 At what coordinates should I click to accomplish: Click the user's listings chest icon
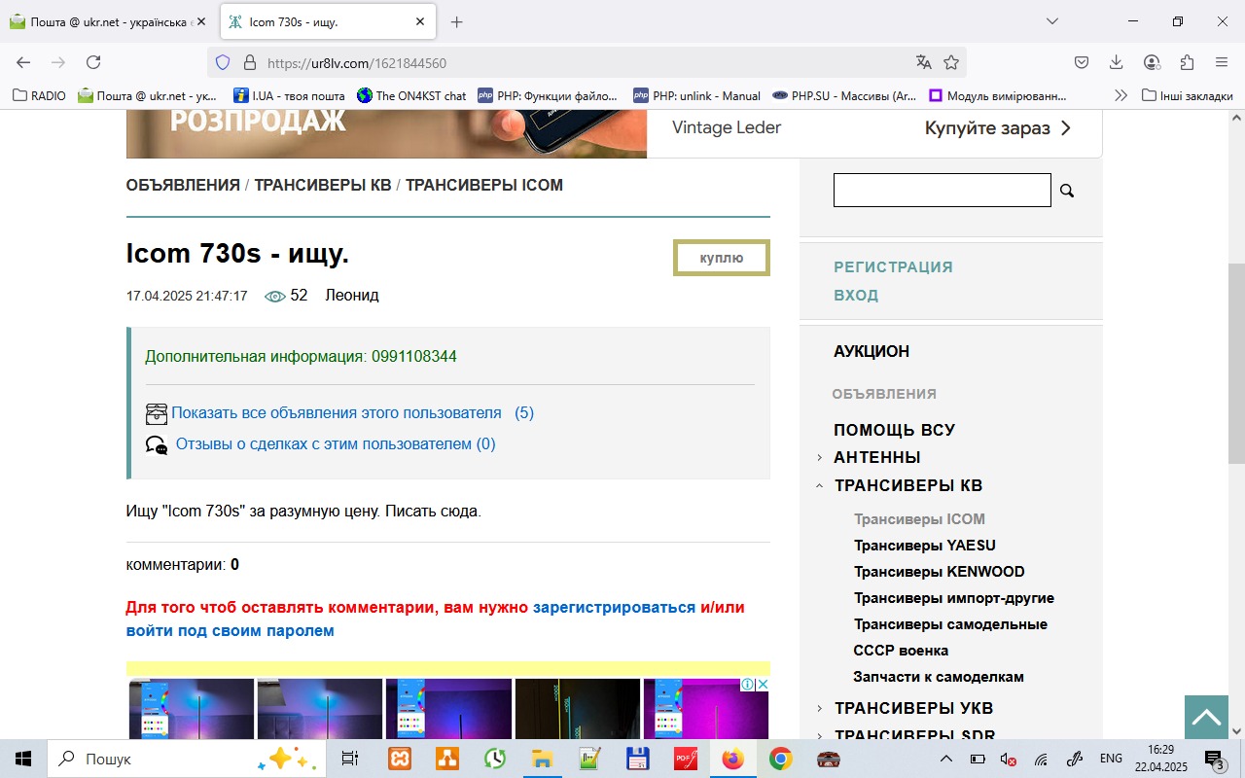157,414
